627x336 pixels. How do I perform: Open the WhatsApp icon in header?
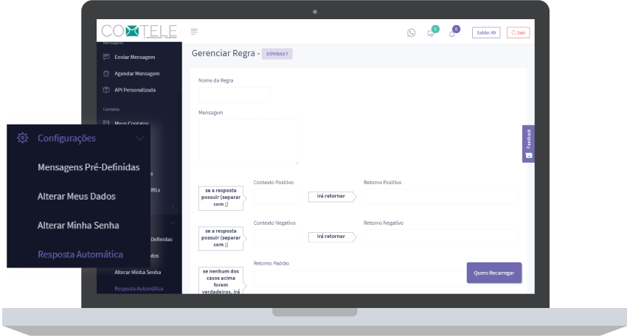(411, 32)
